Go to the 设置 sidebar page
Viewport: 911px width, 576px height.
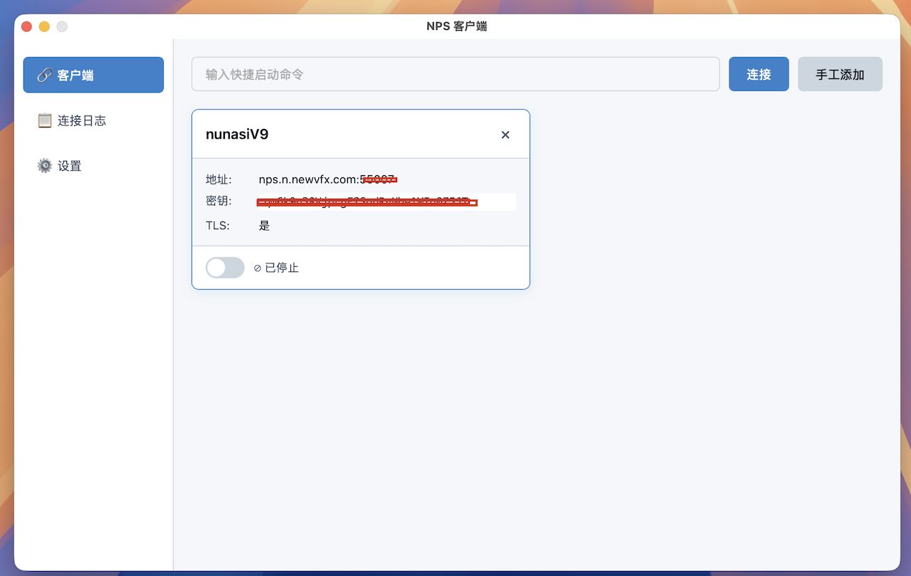pos(69,166)
